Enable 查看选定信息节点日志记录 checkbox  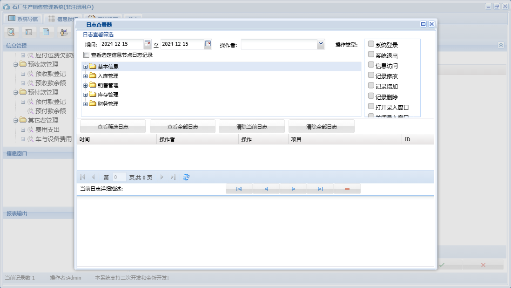tap(87, 55)
